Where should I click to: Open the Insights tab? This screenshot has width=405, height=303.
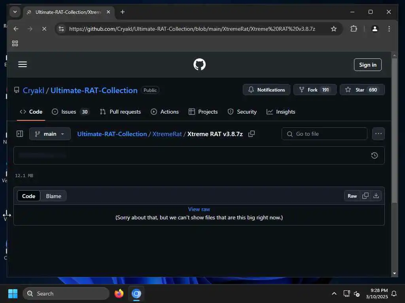281,112
